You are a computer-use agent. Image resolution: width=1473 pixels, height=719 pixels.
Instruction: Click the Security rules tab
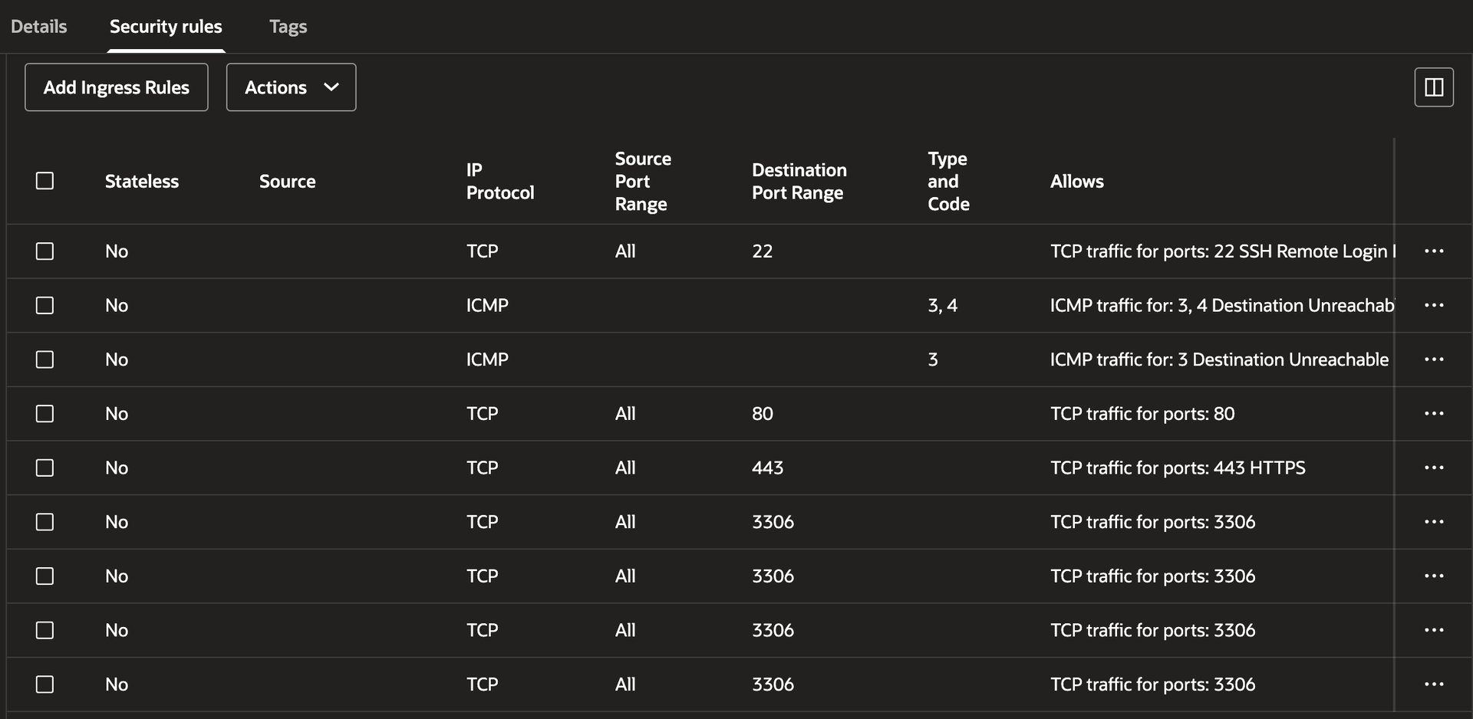(x=166, y=27)
